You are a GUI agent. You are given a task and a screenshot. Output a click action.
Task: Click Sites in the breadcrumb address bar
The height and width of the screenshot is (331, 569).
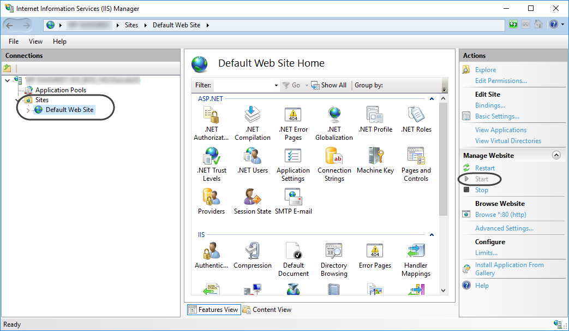131,25
